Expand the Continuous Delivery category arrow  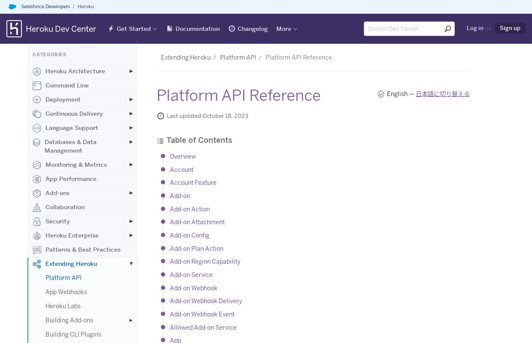pyautogui.click(x=131, y=114)
